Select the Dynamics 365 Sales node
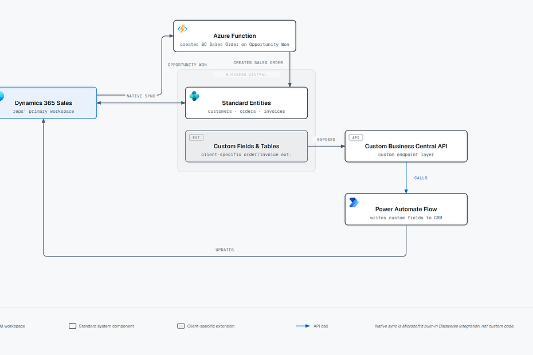This screenshot has width=533, height=355. tap(48, 103)
